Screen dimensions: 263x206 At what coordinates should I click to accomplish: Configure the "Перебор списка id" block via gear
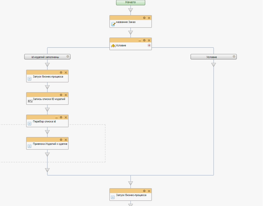61,117
